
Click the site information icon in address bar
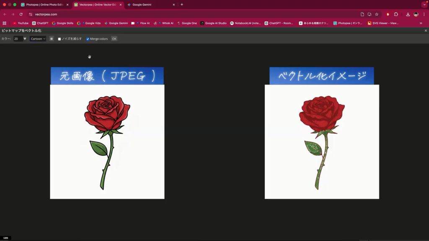30,14
